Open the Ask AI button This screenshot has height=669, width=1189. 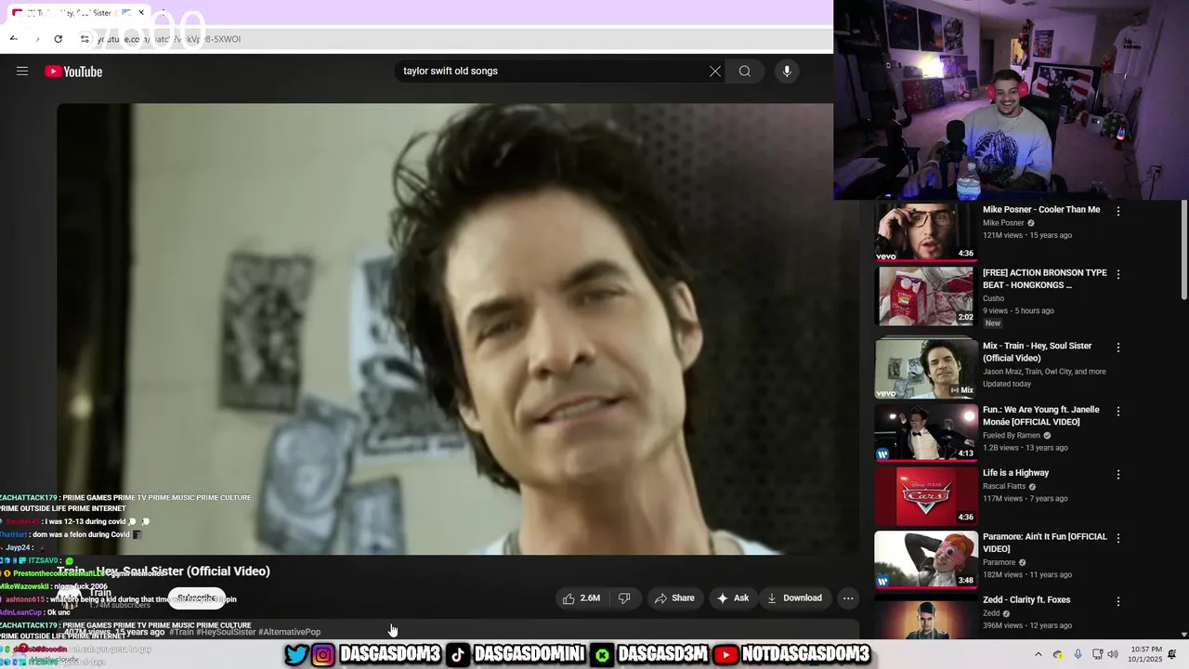pyautogui.click(x=733, y=598)
